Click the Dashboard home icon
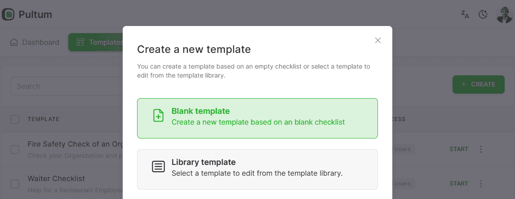The width and height of the screenshot is (515, 199). tap(14, 42)
